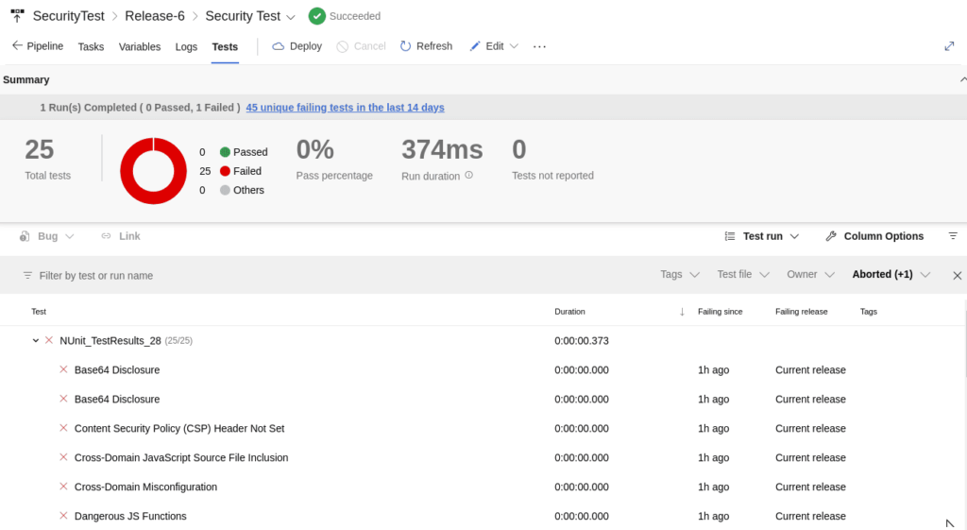Screen dimensions: 967x530
Task: Collapse the Summary section chevron
Action: (962, 79)
